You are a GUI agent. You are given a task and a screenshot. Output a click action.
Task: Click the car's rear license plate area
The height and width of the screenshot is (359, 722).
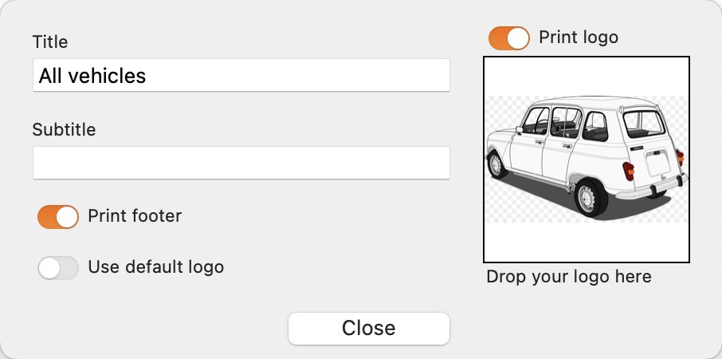click(x=658, y=164)
